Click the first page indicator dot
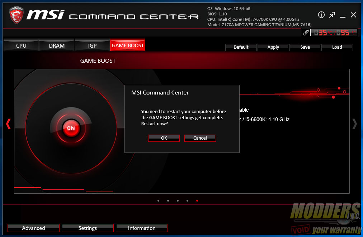Screen dimensions: 363x237 pyautogui.click(x=158, y=201)
